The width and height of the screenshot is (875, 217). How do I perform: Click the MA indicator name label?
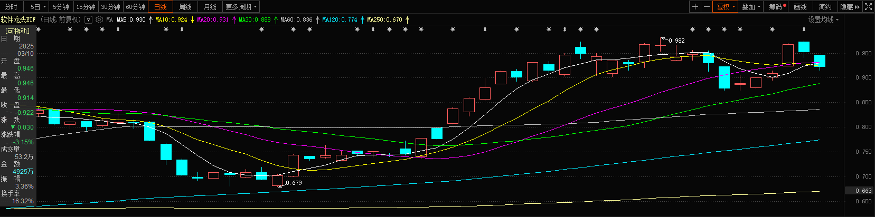pyautogui.click(x=109, y=20)
